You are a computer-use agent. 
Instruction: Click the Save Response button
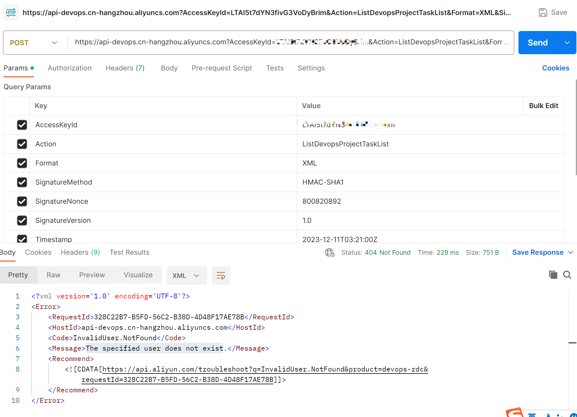(538, 252)
